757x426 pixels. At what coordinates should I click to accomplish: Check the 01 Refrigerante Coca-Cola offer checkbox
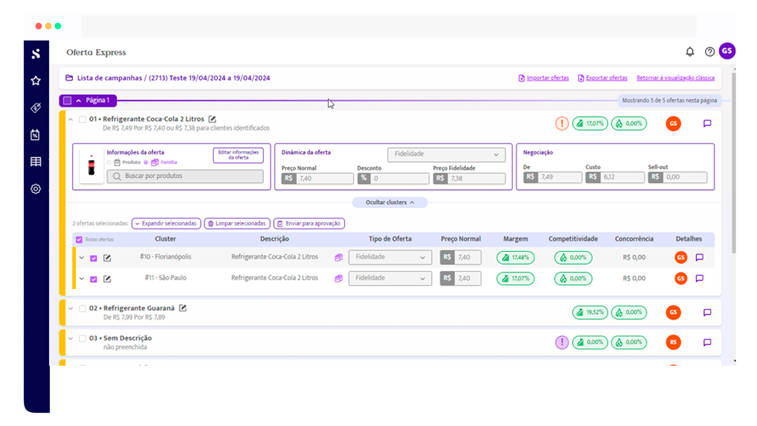(x=82, y=119)
